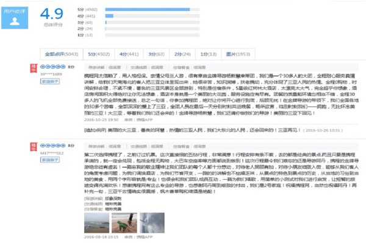Open the pictures (1953) tab
The image size is (366, 243).
coord(238,54)
